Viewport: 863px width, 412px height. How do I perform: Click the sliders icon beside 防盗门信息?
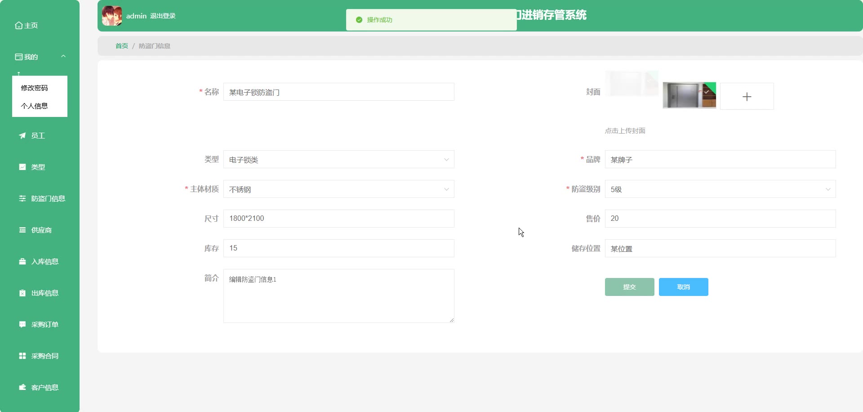tap(22, 198)
